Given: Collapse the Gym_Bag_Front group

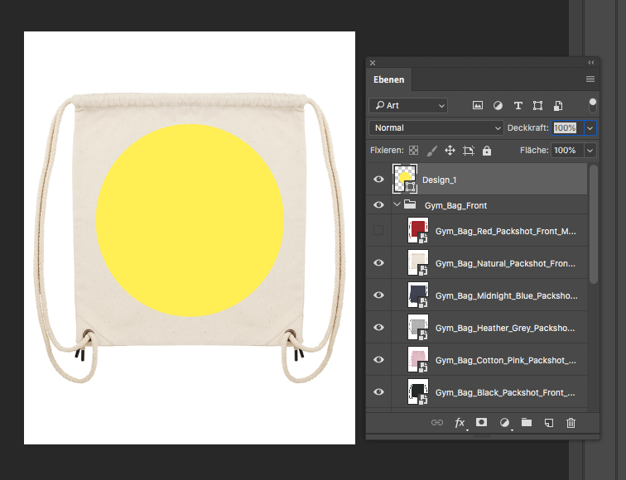Looking at the screenshot, I should pos(397,205).
